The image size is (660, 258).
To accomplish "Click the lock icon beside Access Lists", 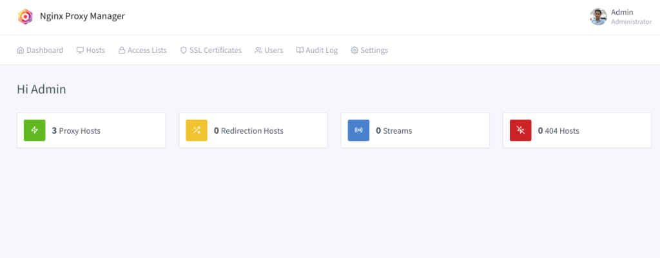I will (x=122, y=50).
